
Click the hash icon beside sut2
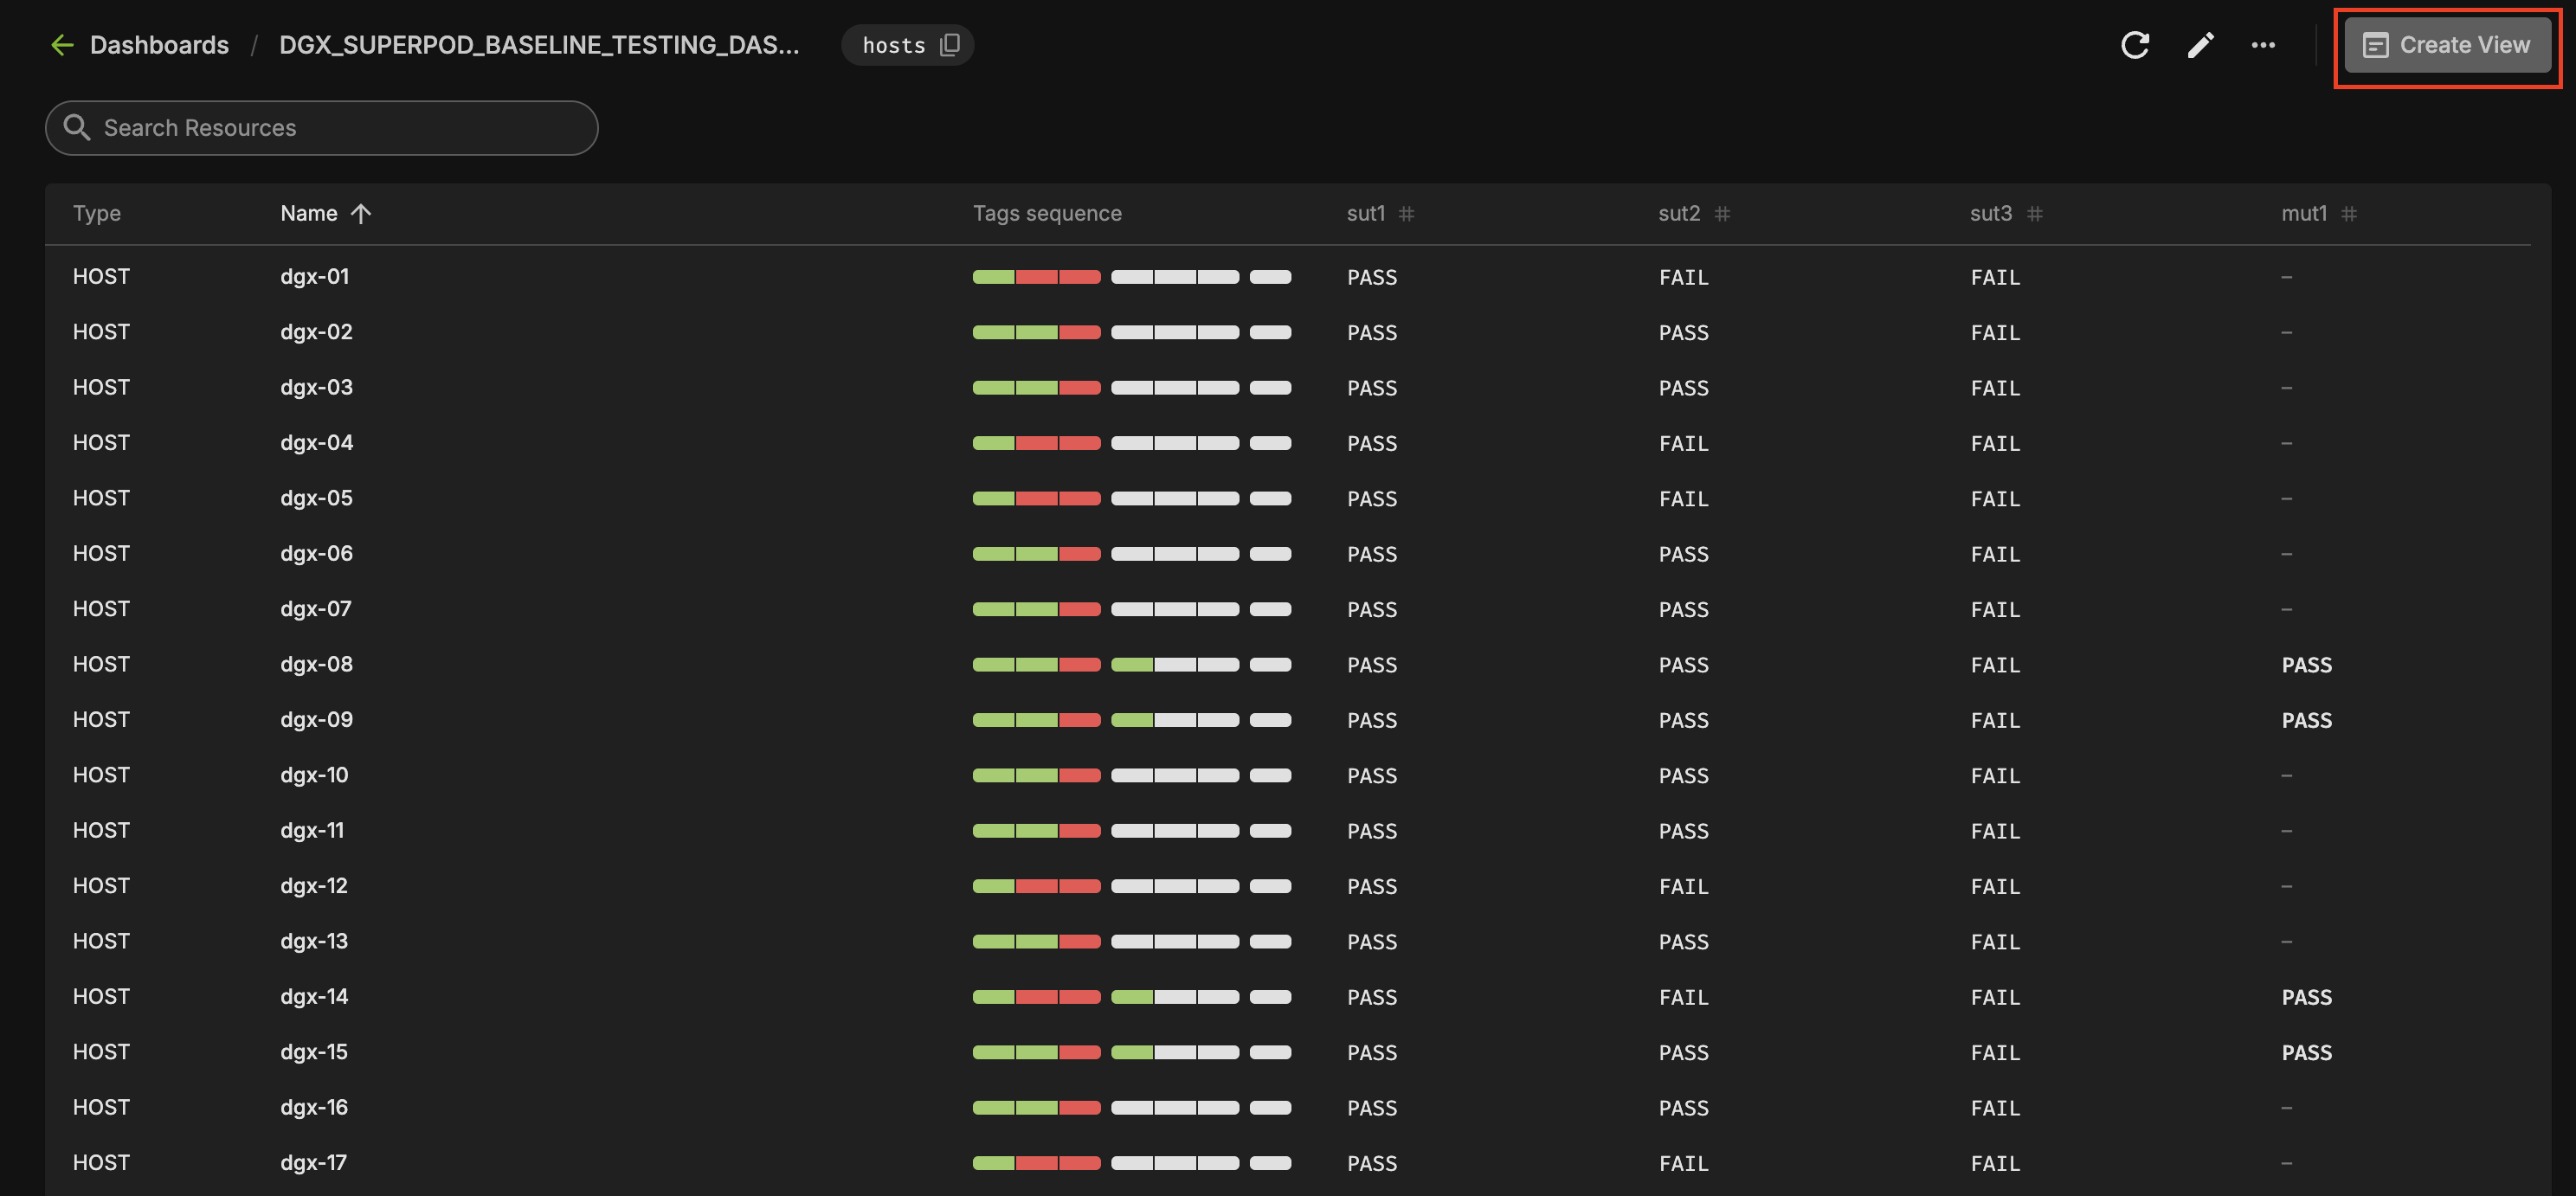click(1722, 214)
